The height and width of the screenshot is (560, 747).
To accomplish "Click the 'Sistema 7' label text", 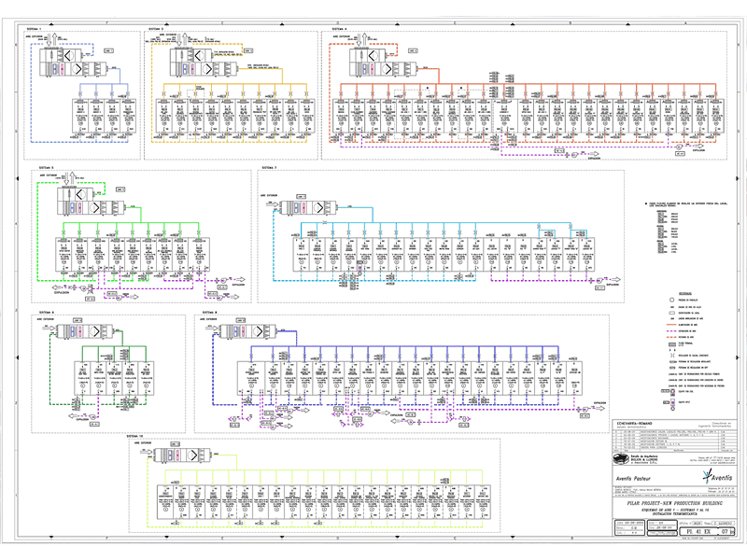I will [x=270, y=169].
